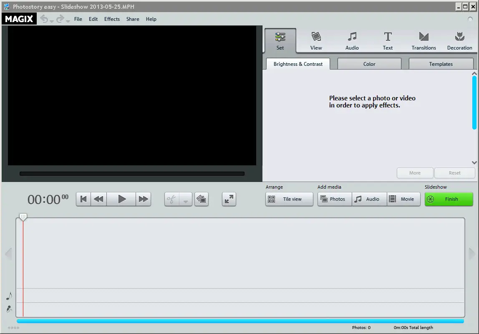
Task: Click the Undo arrow icon
Action: point(44,19)
